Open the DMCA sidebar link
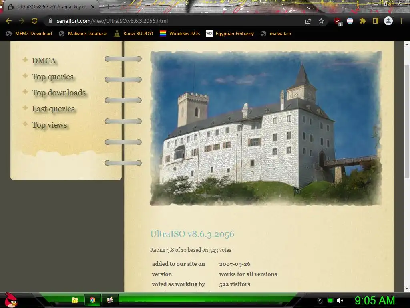 tap(44, 61)
